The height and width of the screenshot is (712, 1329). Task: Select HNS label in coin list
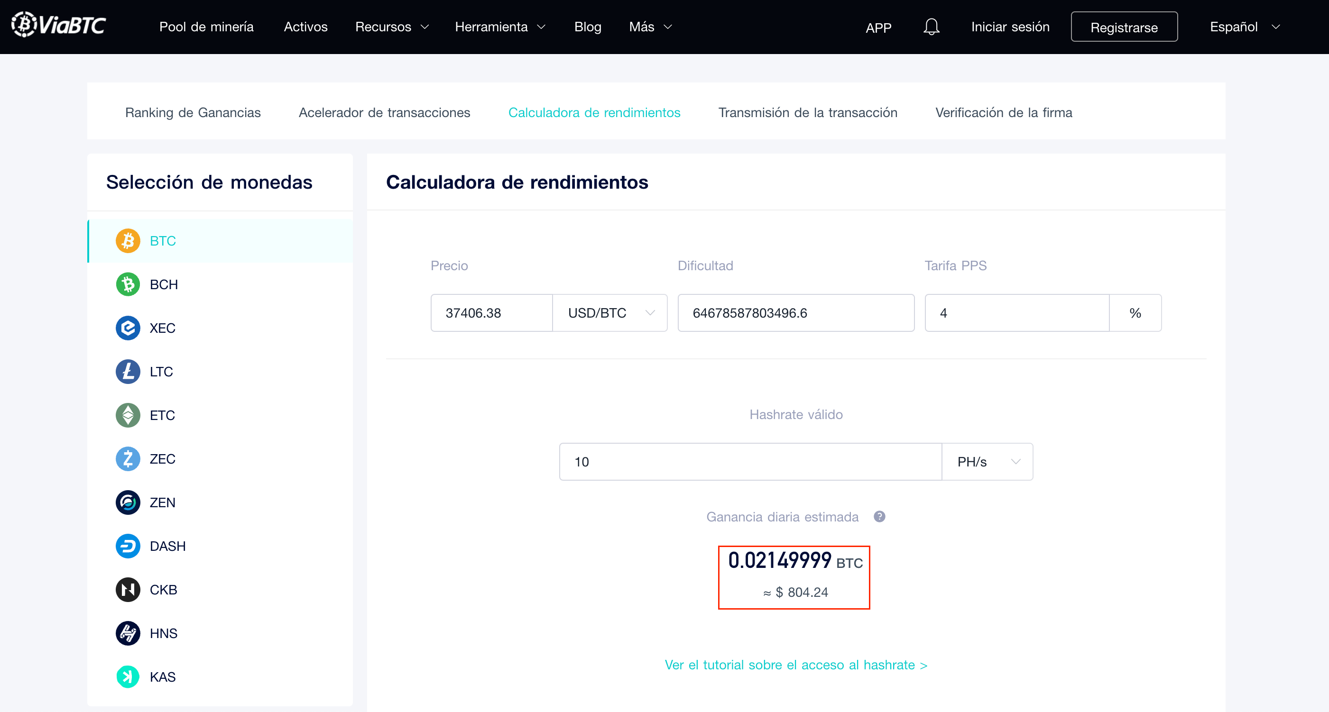coord(163,633)
